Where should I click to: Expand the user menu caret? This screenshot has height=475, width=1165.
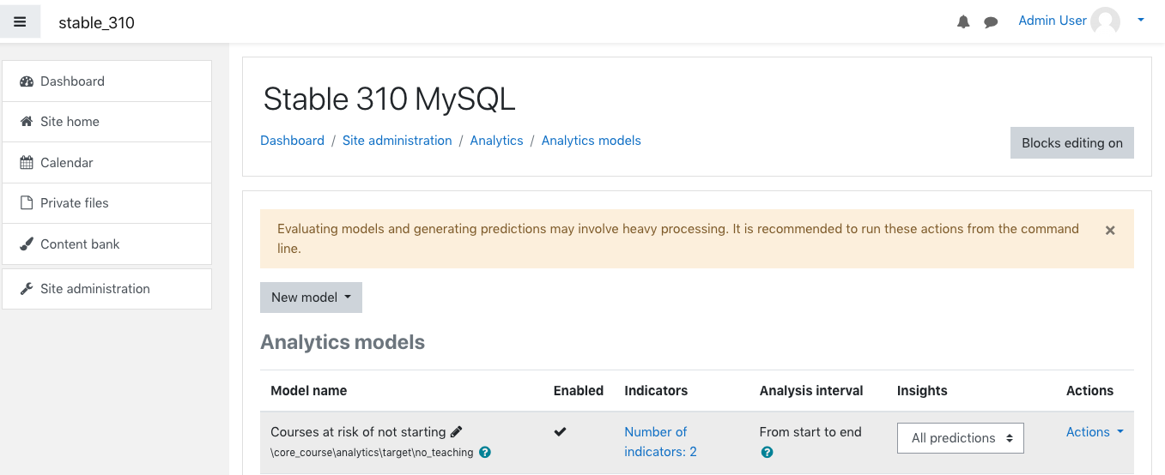click(x=1141, y=21)
